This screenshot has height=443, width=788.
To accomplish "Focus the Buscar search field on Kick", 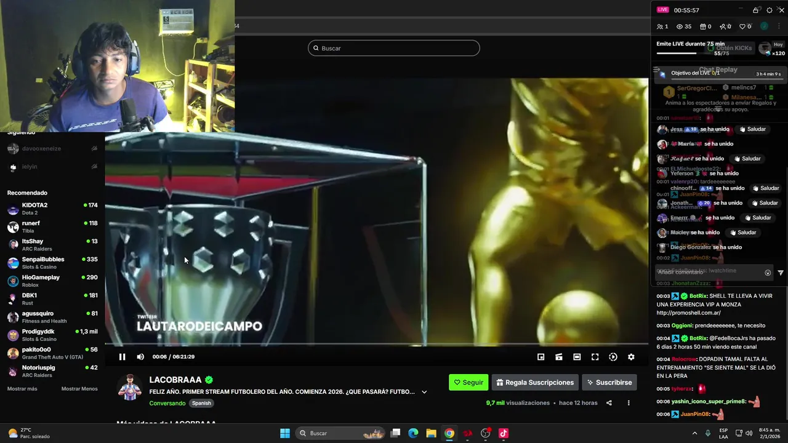I will (394, 48).
